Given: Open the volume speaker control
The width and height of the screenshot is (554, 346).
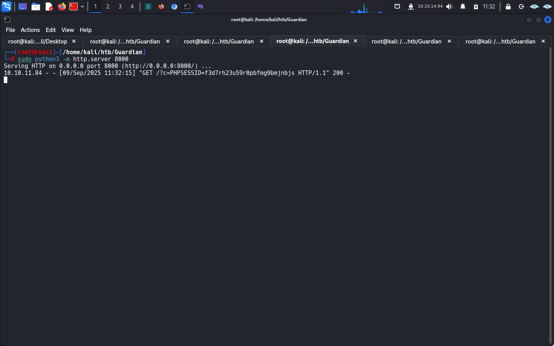Looking at the screenshot, I should (449, 7).
